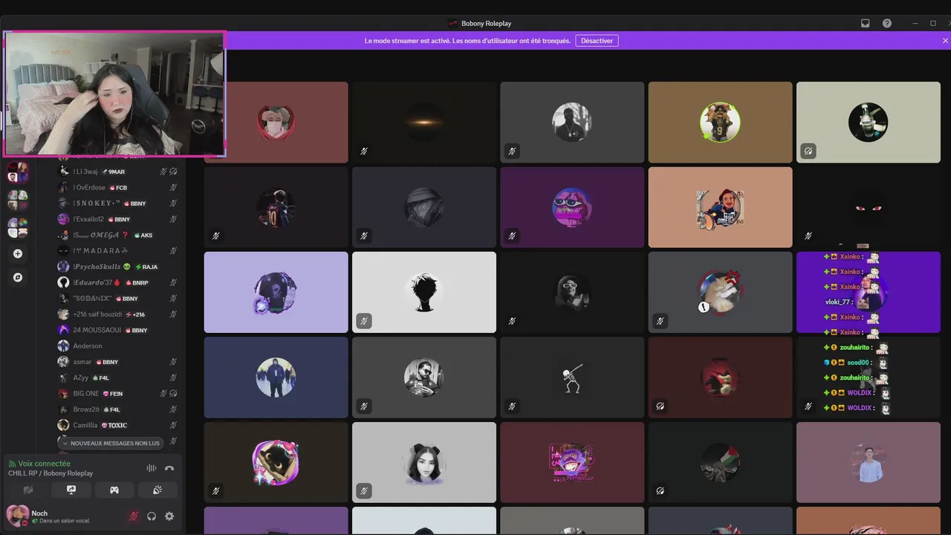Select user ! OvErdose in voice list
The height and width of the screenshot is (535, 951).
(x=117, y=187)
